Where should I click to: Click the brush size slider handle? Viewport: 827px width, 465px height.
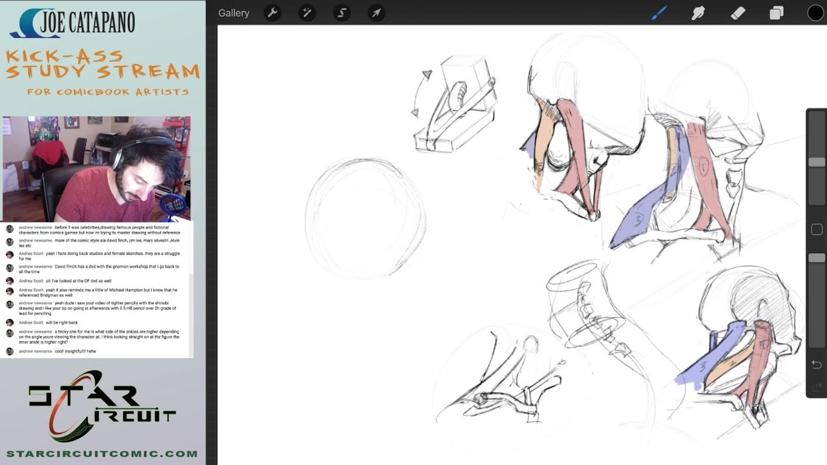coord(817,162)
